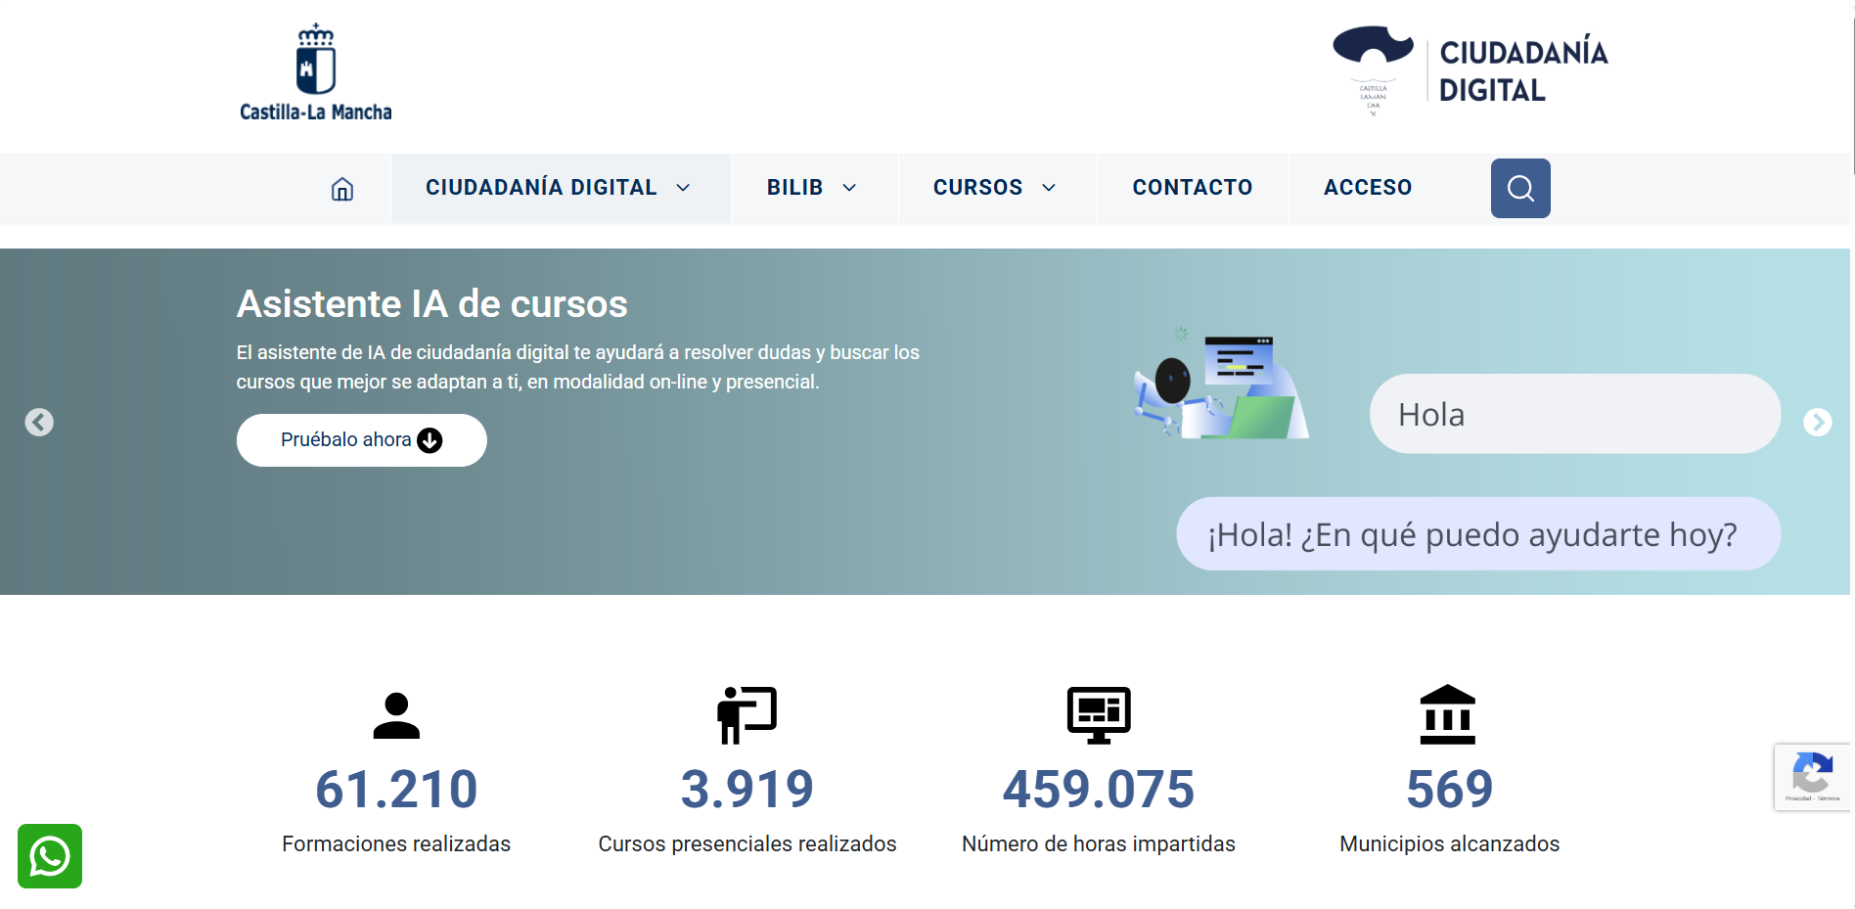Expand the Cursos dropdown menu
The width and height of the screenshot is (1855, 909).
[x=994, y=188]
